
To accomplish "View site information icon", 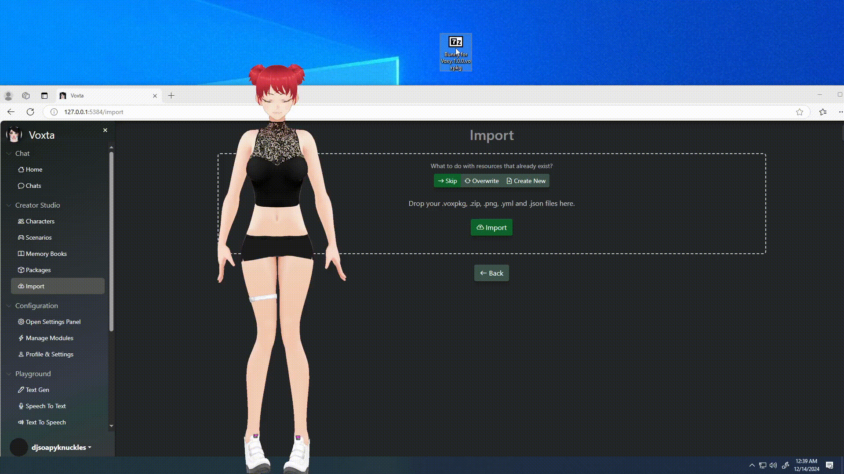I will pos(54,112).
